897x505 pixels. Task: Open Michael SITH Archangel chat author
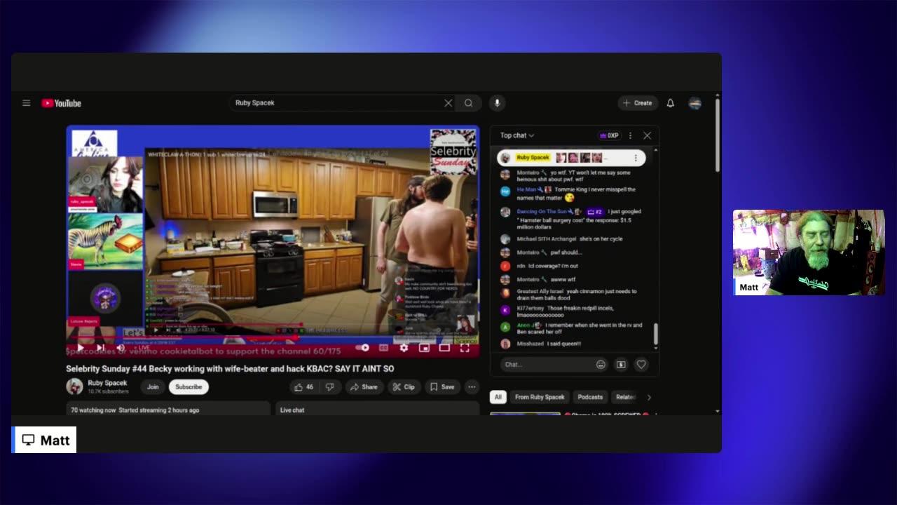pos(547,239)
